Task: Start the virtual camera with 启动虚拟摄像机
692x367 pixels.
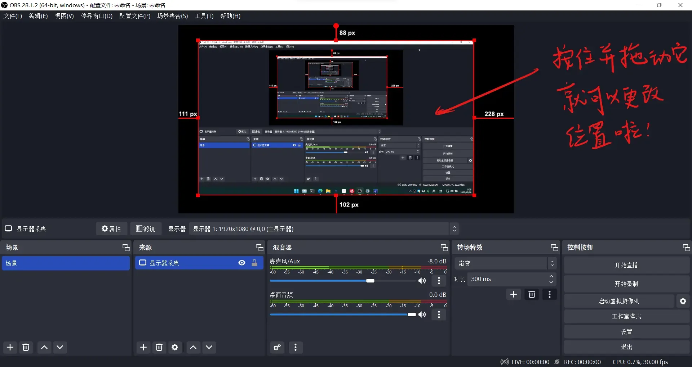Action: (619, 301)
